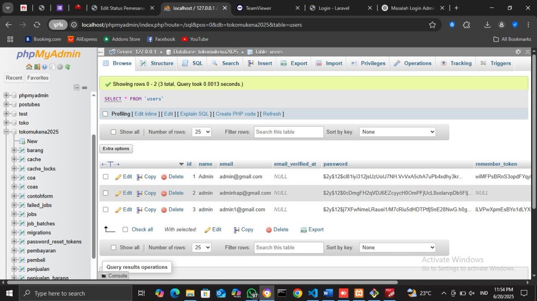The width and height of the screenshot is (537, 301).
Task: Enable the Show all checkbox
Action: pyautogui.click(x=113, y=132)
